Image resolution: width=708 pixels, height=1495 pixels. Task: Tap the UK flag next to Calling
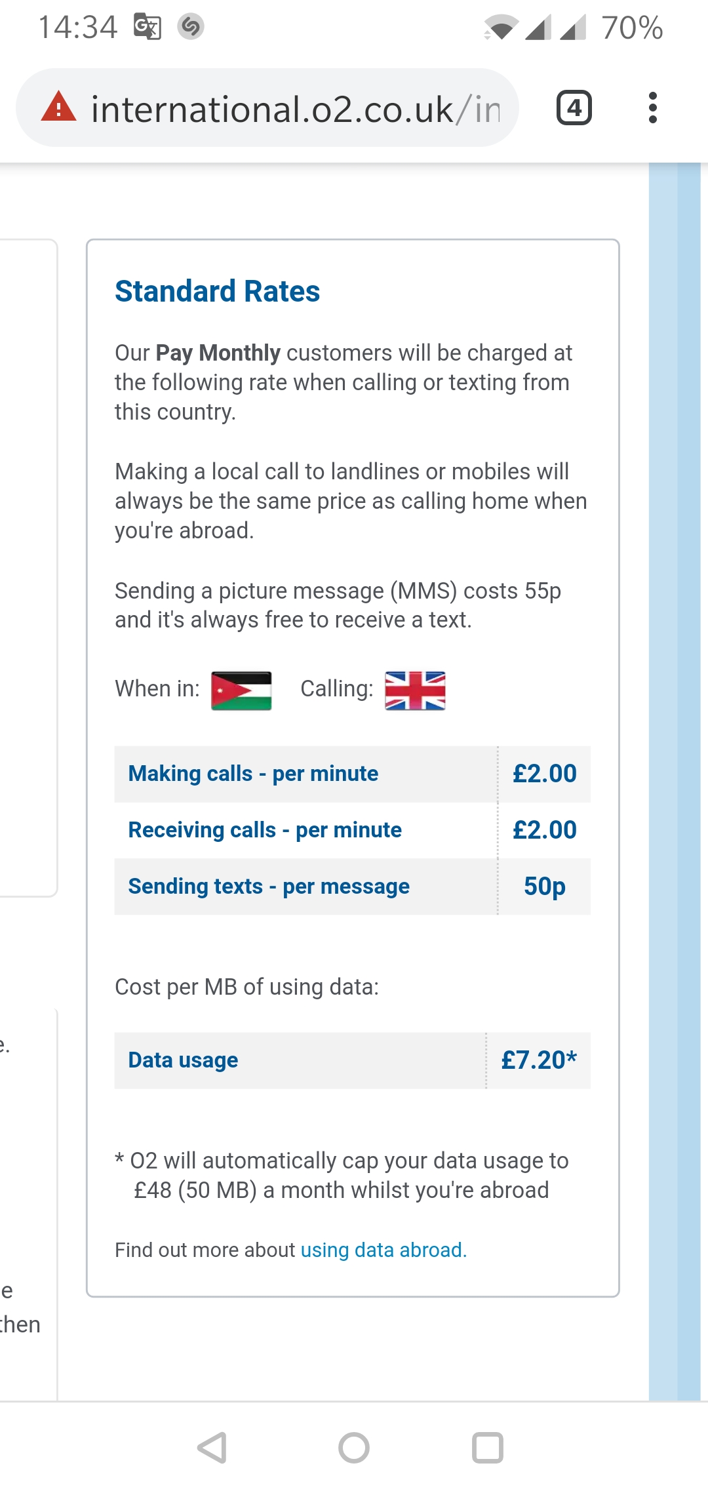(415, 690)
